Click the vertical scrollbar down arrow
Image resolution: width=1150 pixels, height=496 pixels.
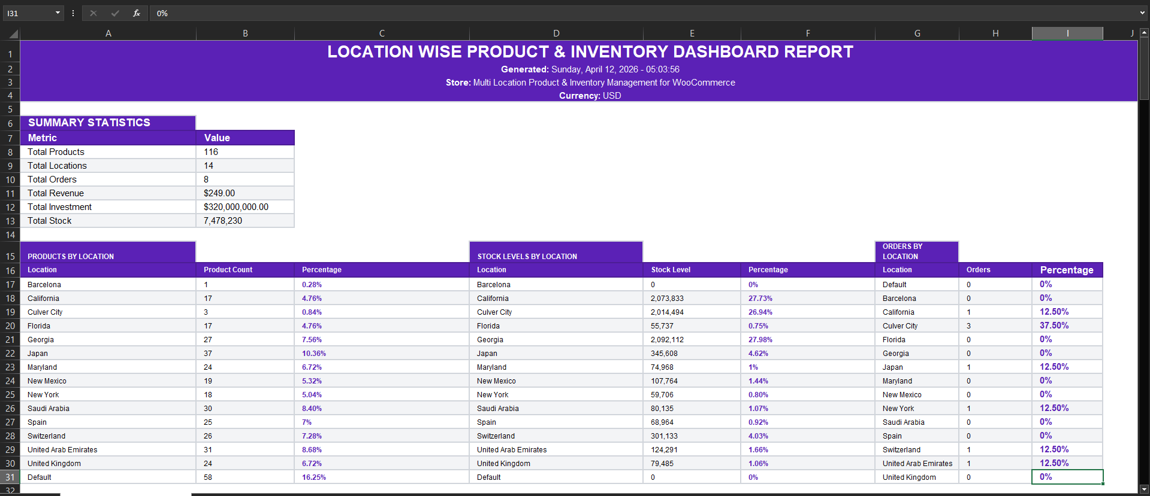[1144, 489]
